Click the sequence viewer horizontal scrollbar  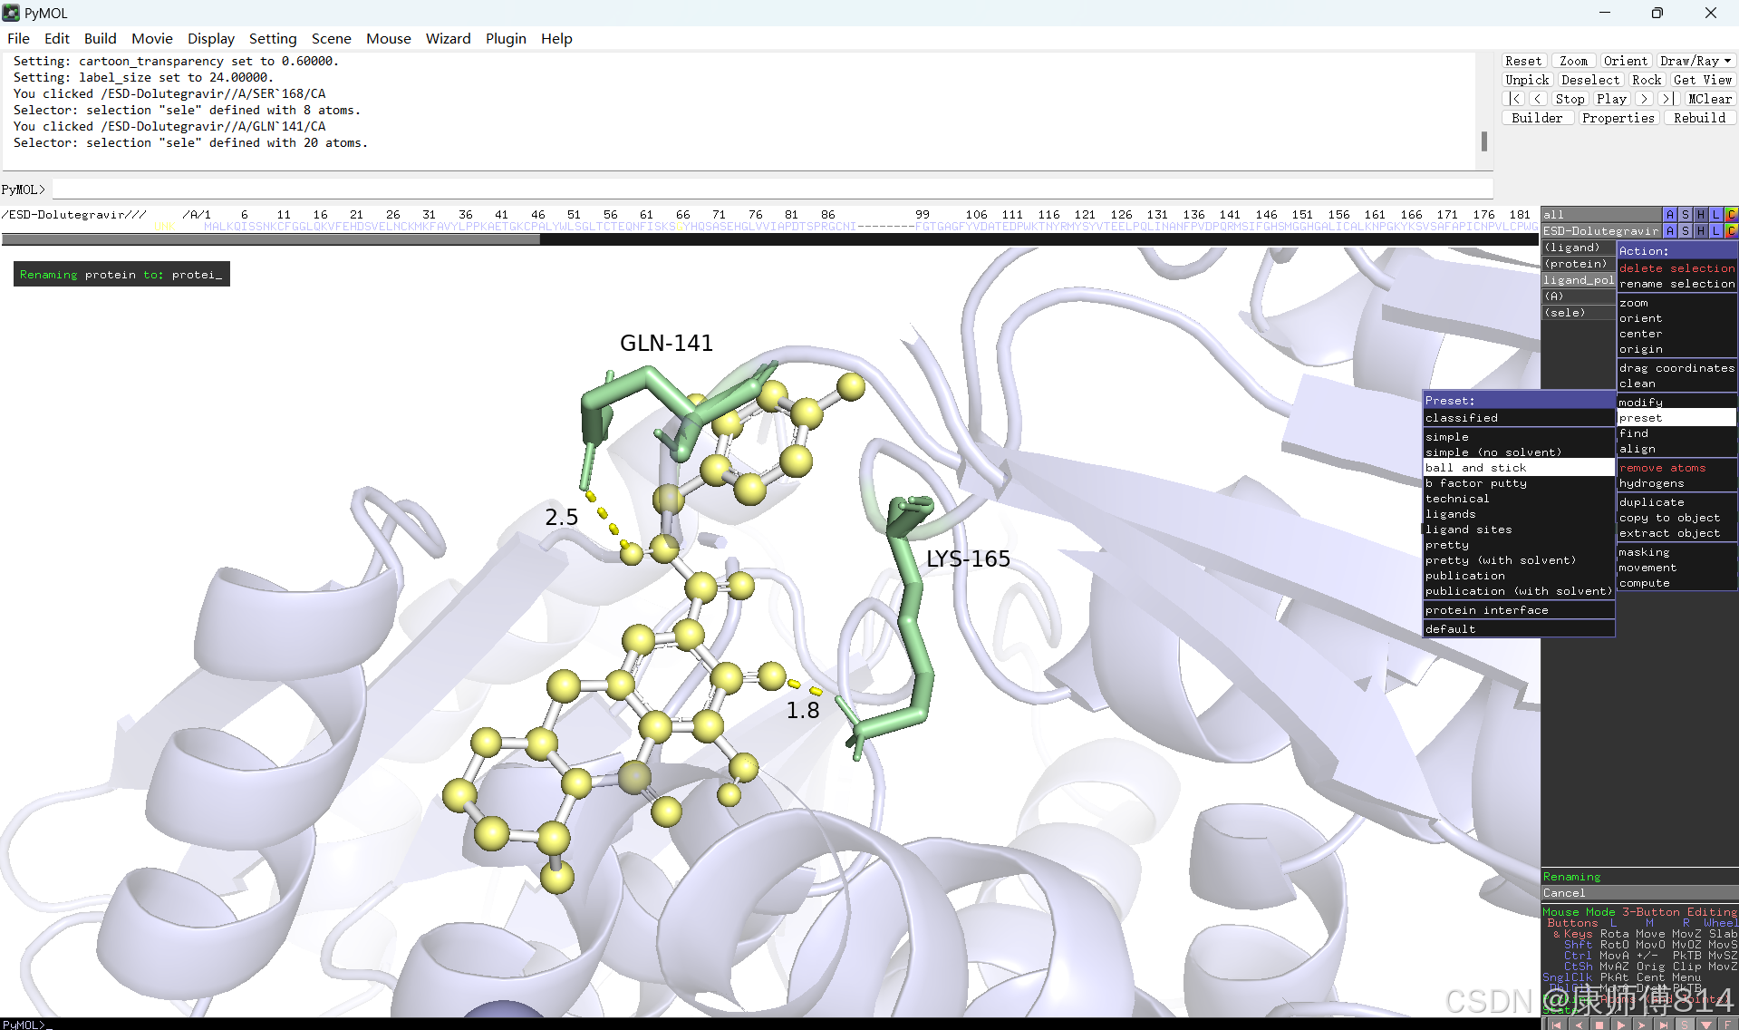pos(270,239)
